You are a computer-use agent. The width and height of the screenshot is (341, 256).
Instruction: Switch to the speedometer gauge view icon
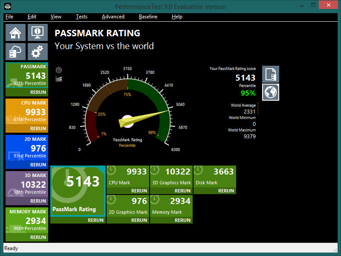point(59,70)
